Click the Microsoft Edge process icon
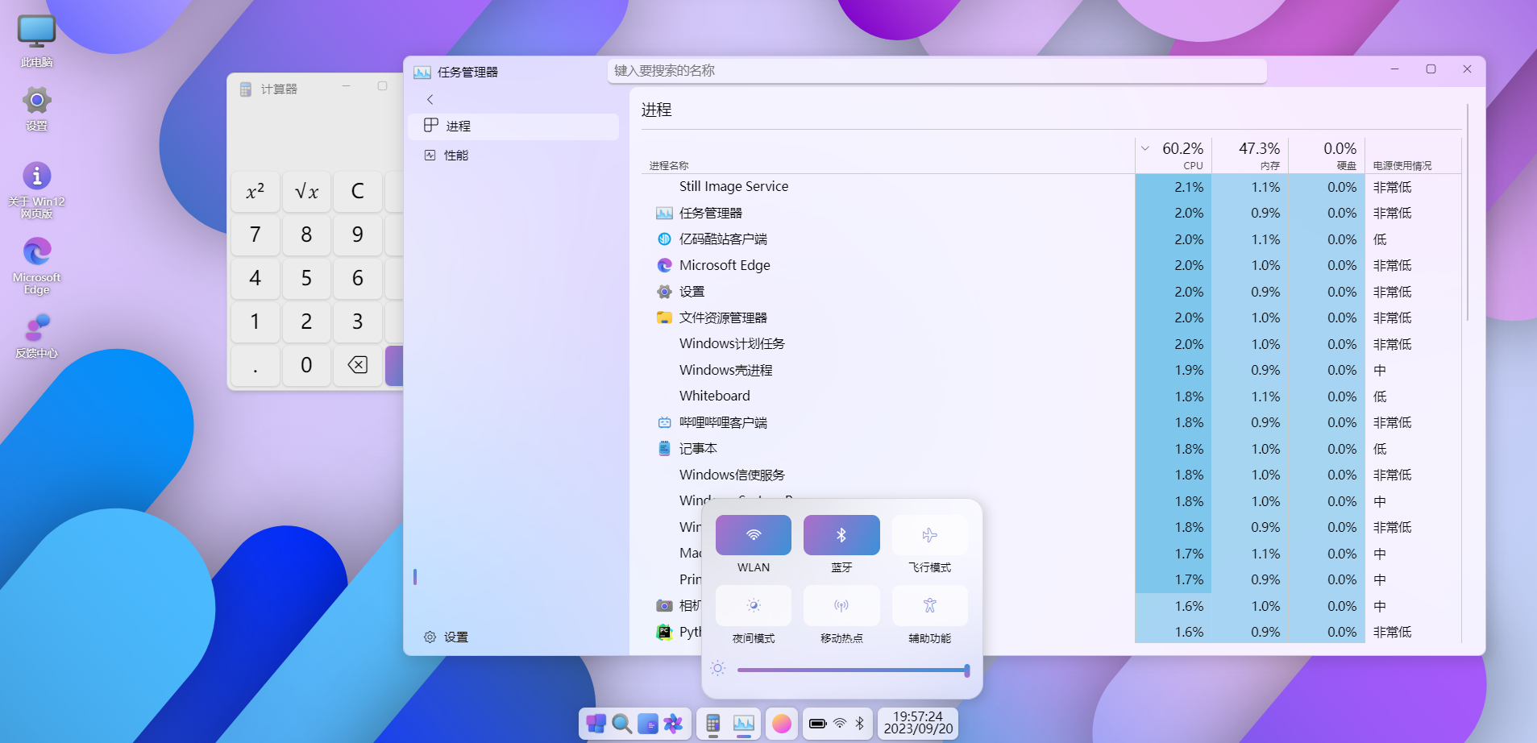This screenshot has width=1537, height=743. (x=664, y=265)
